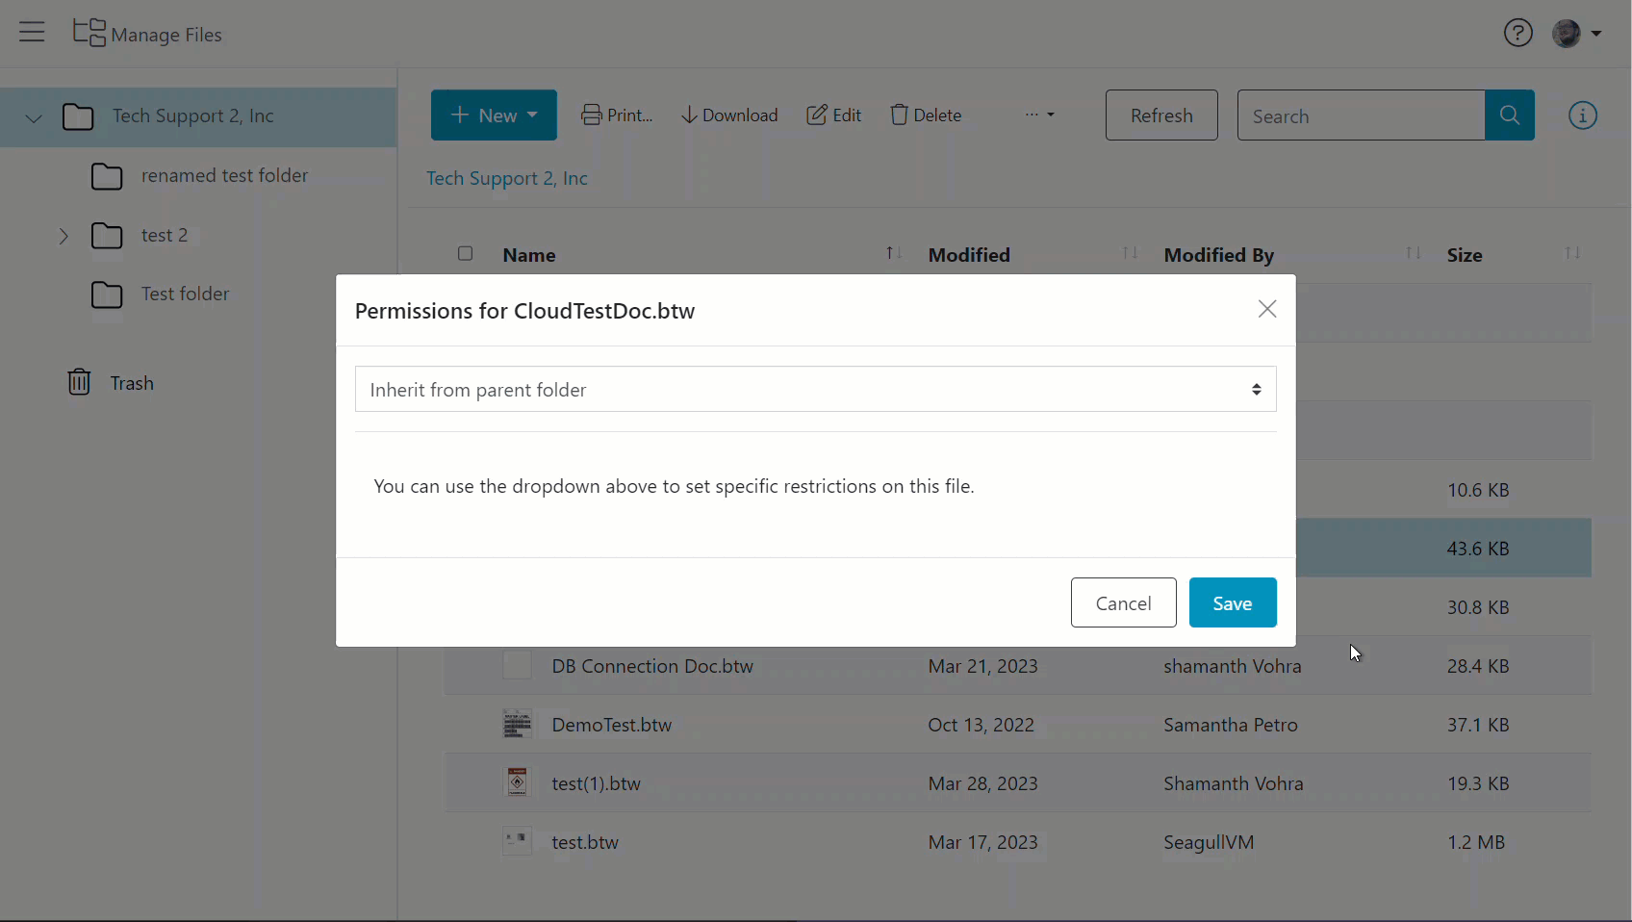The width and height of the screenshot is (1632, 922).
Task: Click the Mar 28, 2023 modified date
Action: tap(983, 783)
